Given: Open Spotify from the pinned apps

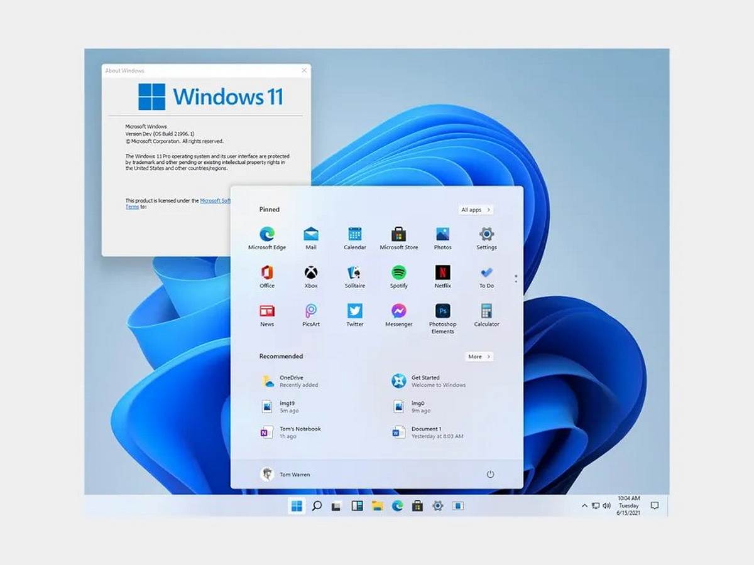Looking at the screenshot, I should [x=398, y=273].
